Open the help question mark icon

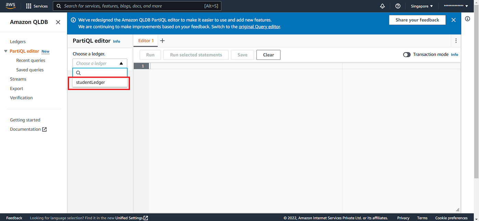(x=398, y=6)
